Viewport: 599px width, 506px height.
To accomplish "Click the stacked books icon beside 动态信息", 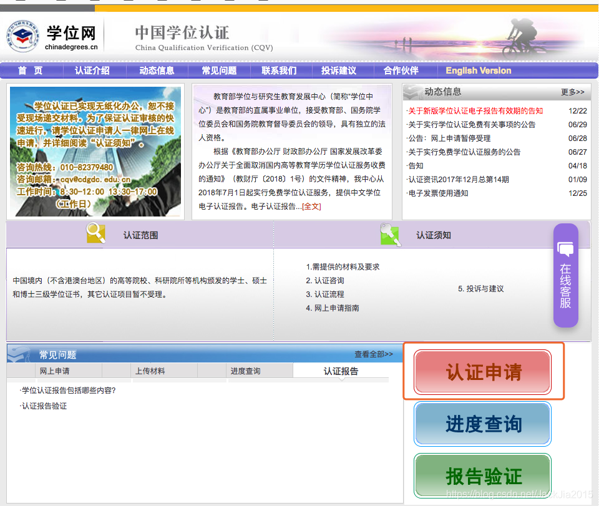I will (x=412, y=92).
